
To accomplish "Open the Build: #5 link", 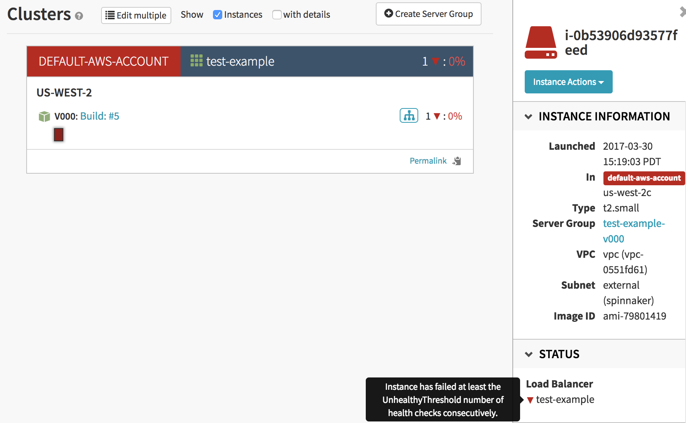I will coord(100,116).
